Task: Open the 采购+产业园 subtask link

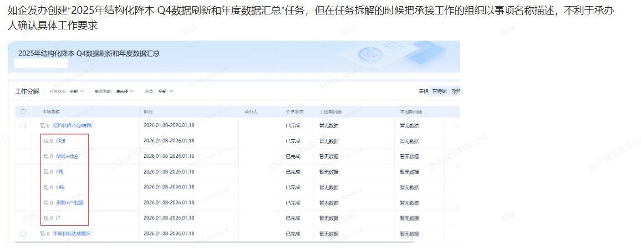Action: click(x=70, y=203)
